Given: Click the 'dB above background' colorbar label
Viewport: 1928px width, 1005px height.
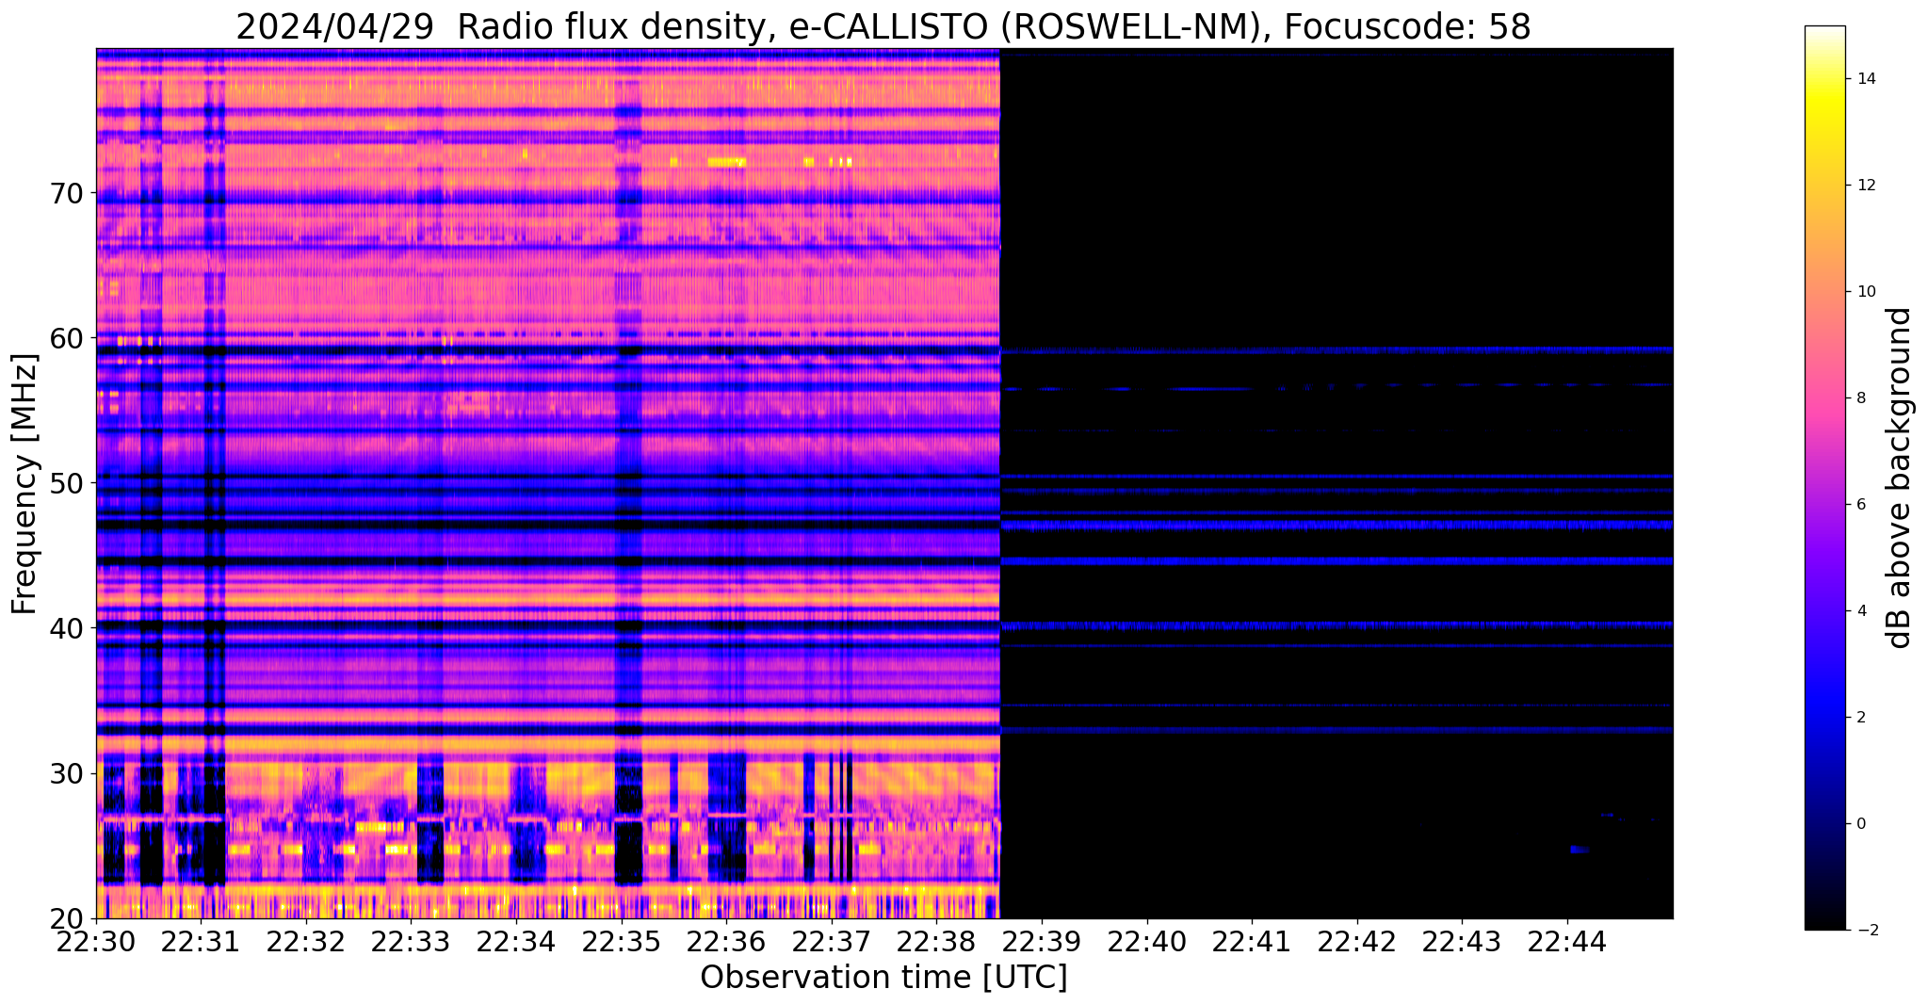Looking at the screenshot, I should [x=1900, y=478].
